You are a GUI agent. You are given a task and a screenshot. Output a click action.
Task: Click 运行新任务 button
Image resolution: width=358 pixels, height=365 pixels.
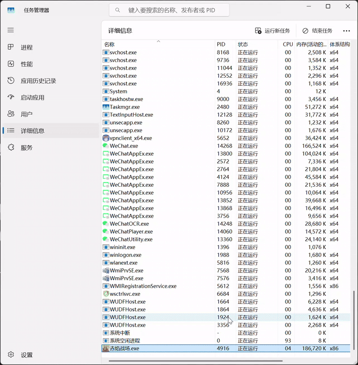click(x=273, y=31)
